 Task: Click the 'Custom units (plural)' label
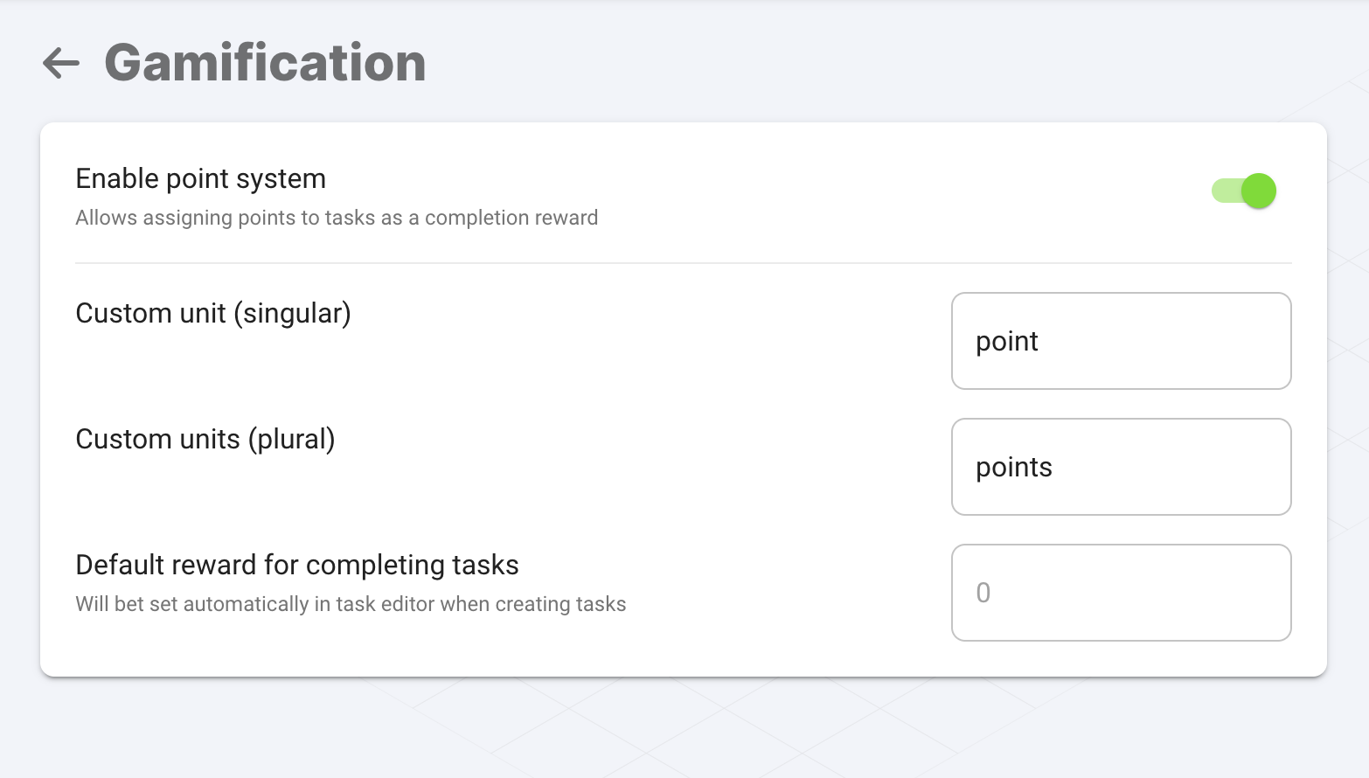tap(205, 439)
